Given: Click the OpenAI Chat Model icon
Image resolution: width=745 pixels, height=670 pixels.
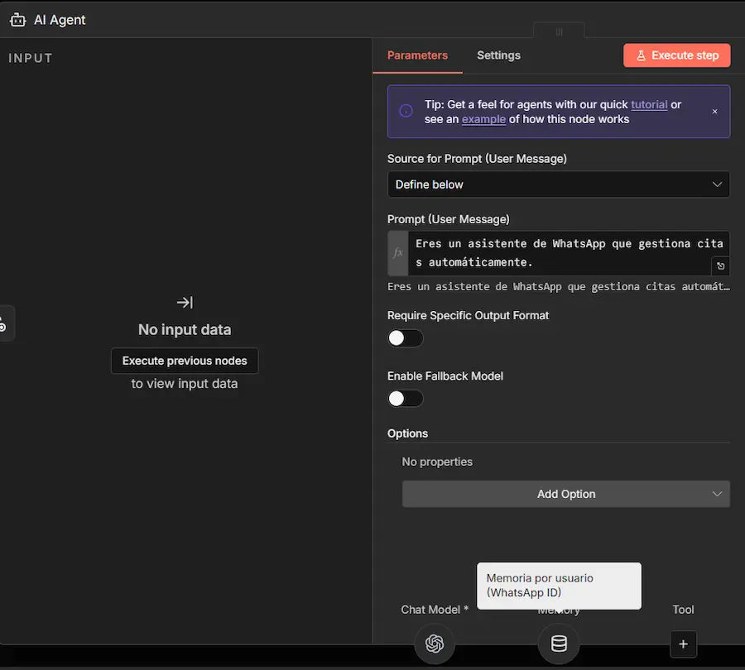Looking at the screenshot, I should click(434, 644).
